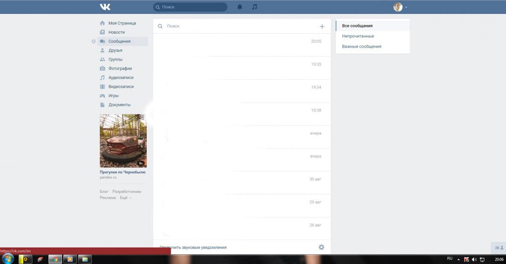
Task: Switch to Chrome in the taskbar
Action: pyautogui.click(x=55, y=259)
